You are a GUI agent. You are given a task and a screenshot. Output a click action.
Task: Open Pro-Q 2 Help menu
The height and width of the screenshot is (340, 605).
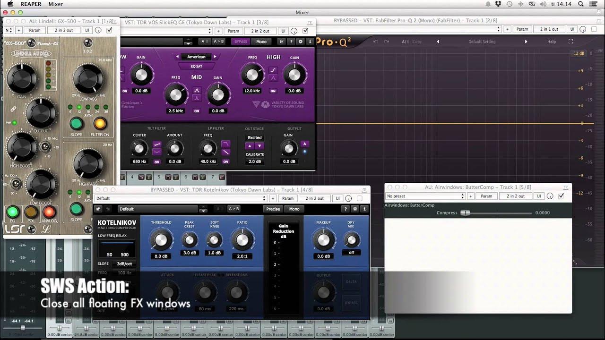pos(552,42)
